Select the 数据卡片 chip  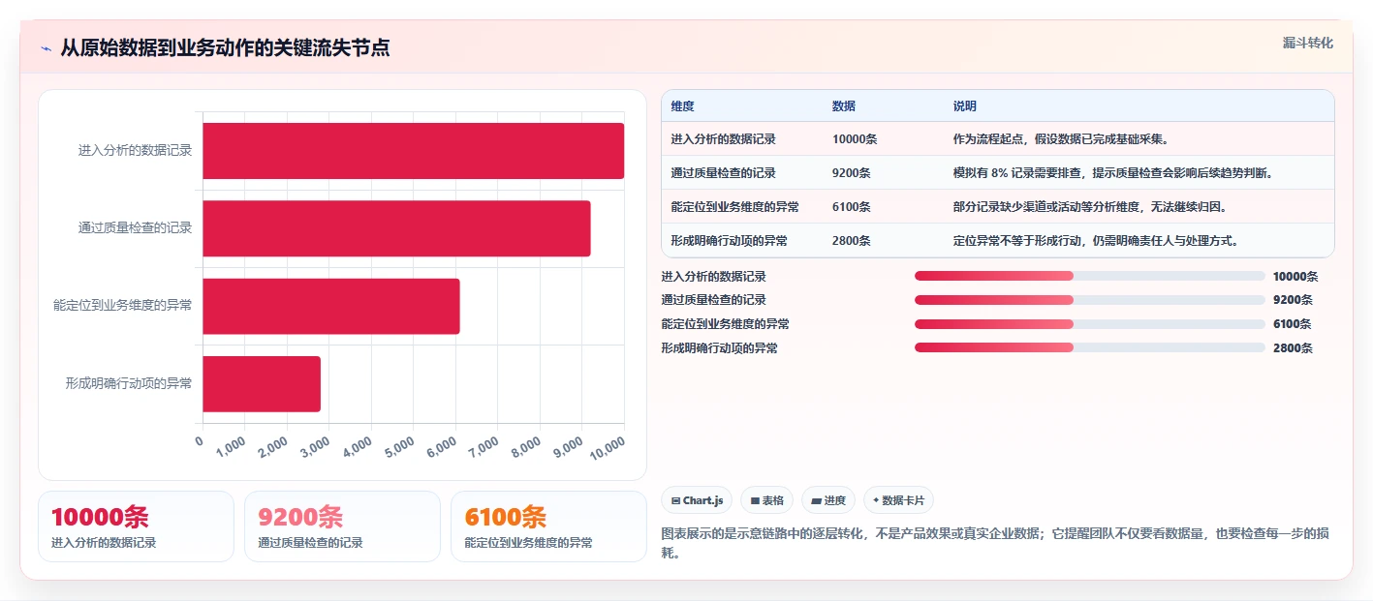[x=898, y=500]
